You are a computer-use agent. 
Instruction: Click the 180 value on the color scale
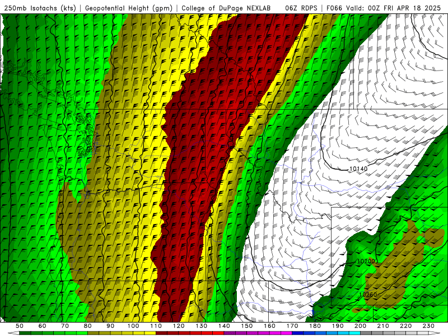pyautogui.click(x=315, y=326)
